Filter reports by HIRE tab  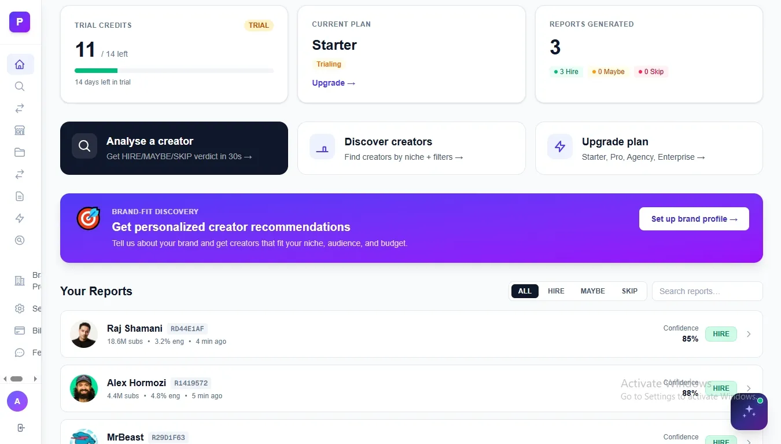click(556, 291)
